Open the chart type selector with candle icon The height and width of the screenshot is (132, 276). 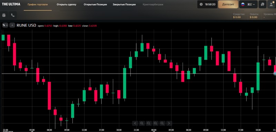point(5,25)
